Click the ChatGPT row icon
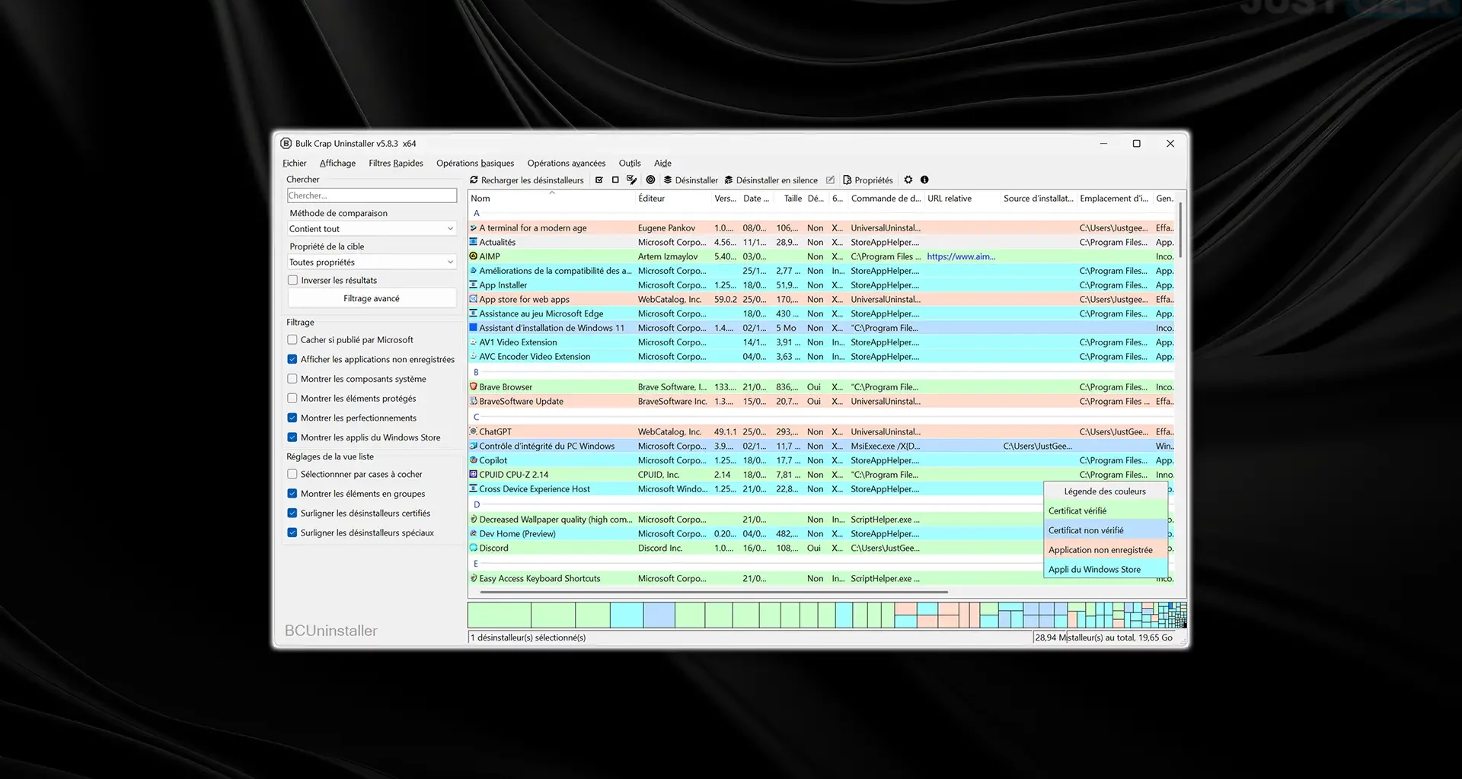Viewport: 1462px width, 779px height. coord(474,431)
